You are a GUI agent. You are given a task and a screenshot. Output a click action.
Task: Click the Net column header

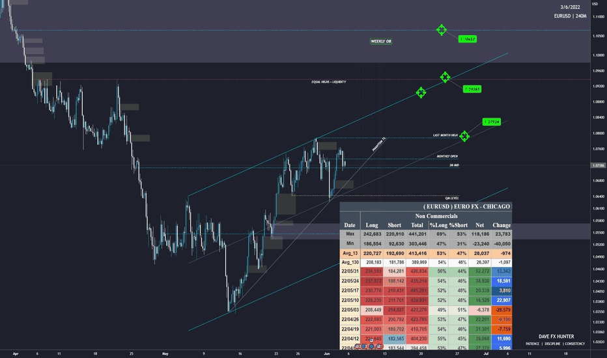(479, 225)
